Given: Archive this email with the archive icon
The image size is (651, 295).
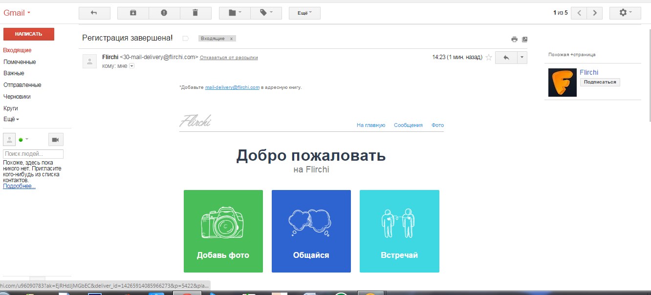Looking at the screenshot, I should pos(133,13).
